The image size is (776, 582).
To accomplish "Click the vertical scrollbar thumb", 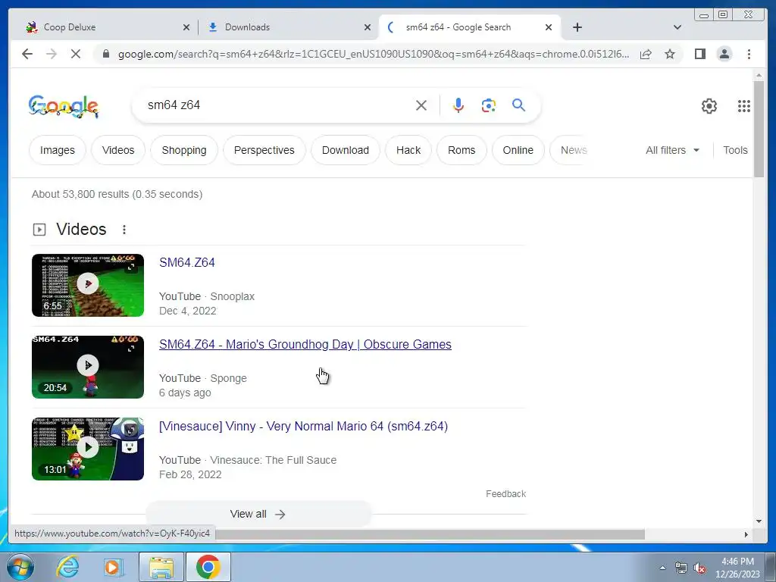I will [759, 129].
